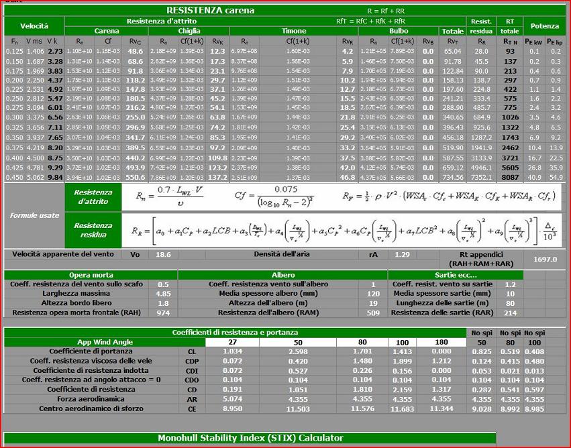Select the Formule usate label

34,215
